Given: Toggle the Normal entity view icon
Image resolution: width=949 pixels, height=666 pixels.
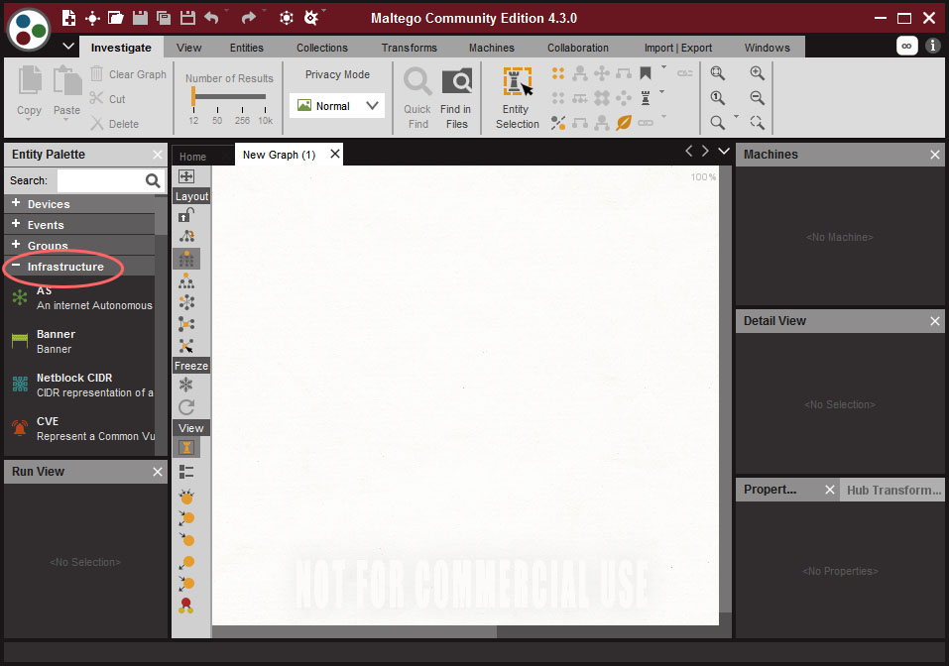Looking at the screenshot, I should [186, 448].
